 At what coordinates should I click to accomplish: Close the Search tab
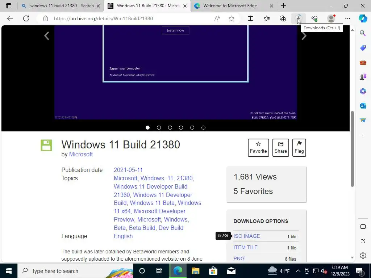(x=99, y=6)
